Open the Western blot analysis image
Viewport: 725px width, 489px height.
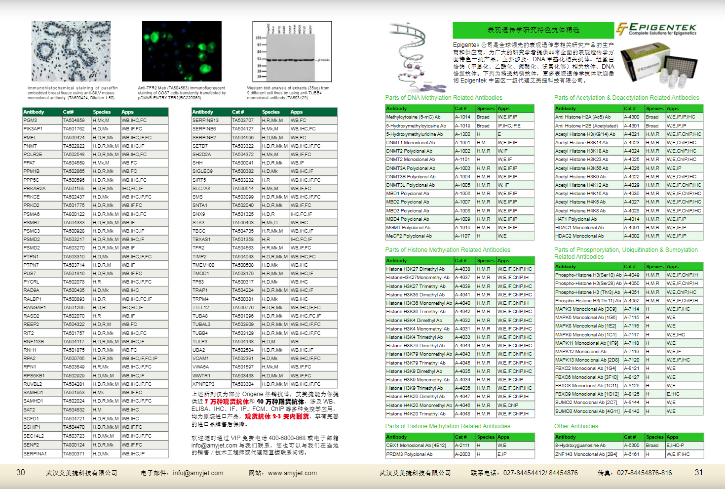pyautogui.click(x=291, y=51)
